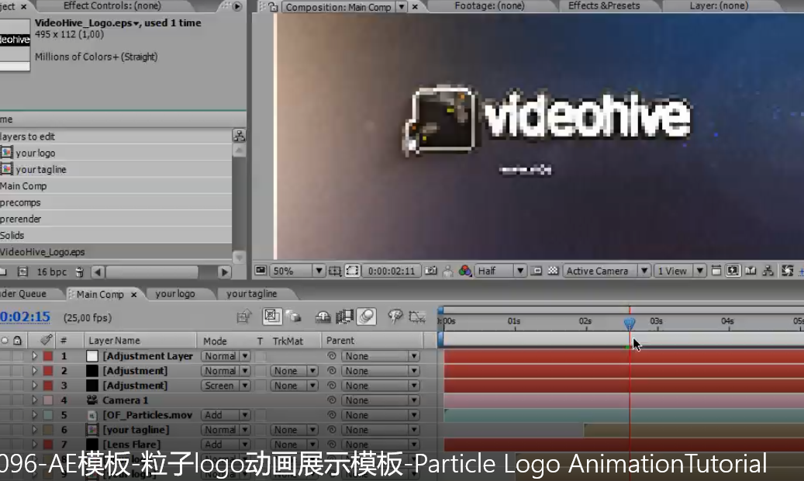Screen dimensions: 804x481
Task: Create a new composition from Project panel
Action: [22, 272]
